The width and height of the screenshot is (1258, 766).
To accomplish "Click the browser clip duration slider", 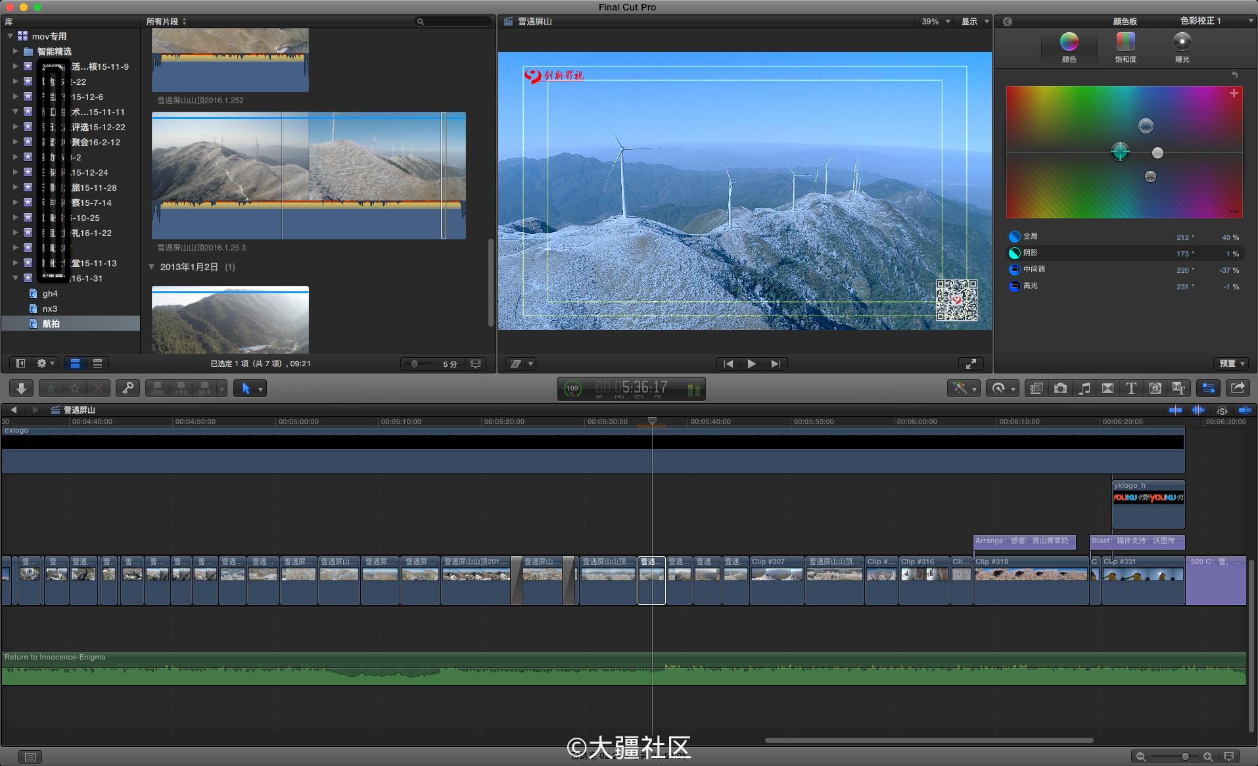I will [x=415, y=363].
